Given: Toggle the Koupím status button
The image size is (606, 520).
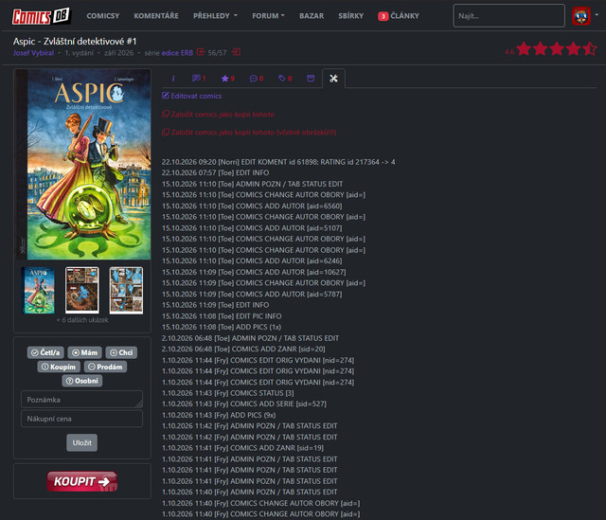Looking at the screenshot, I should (59, 367).
